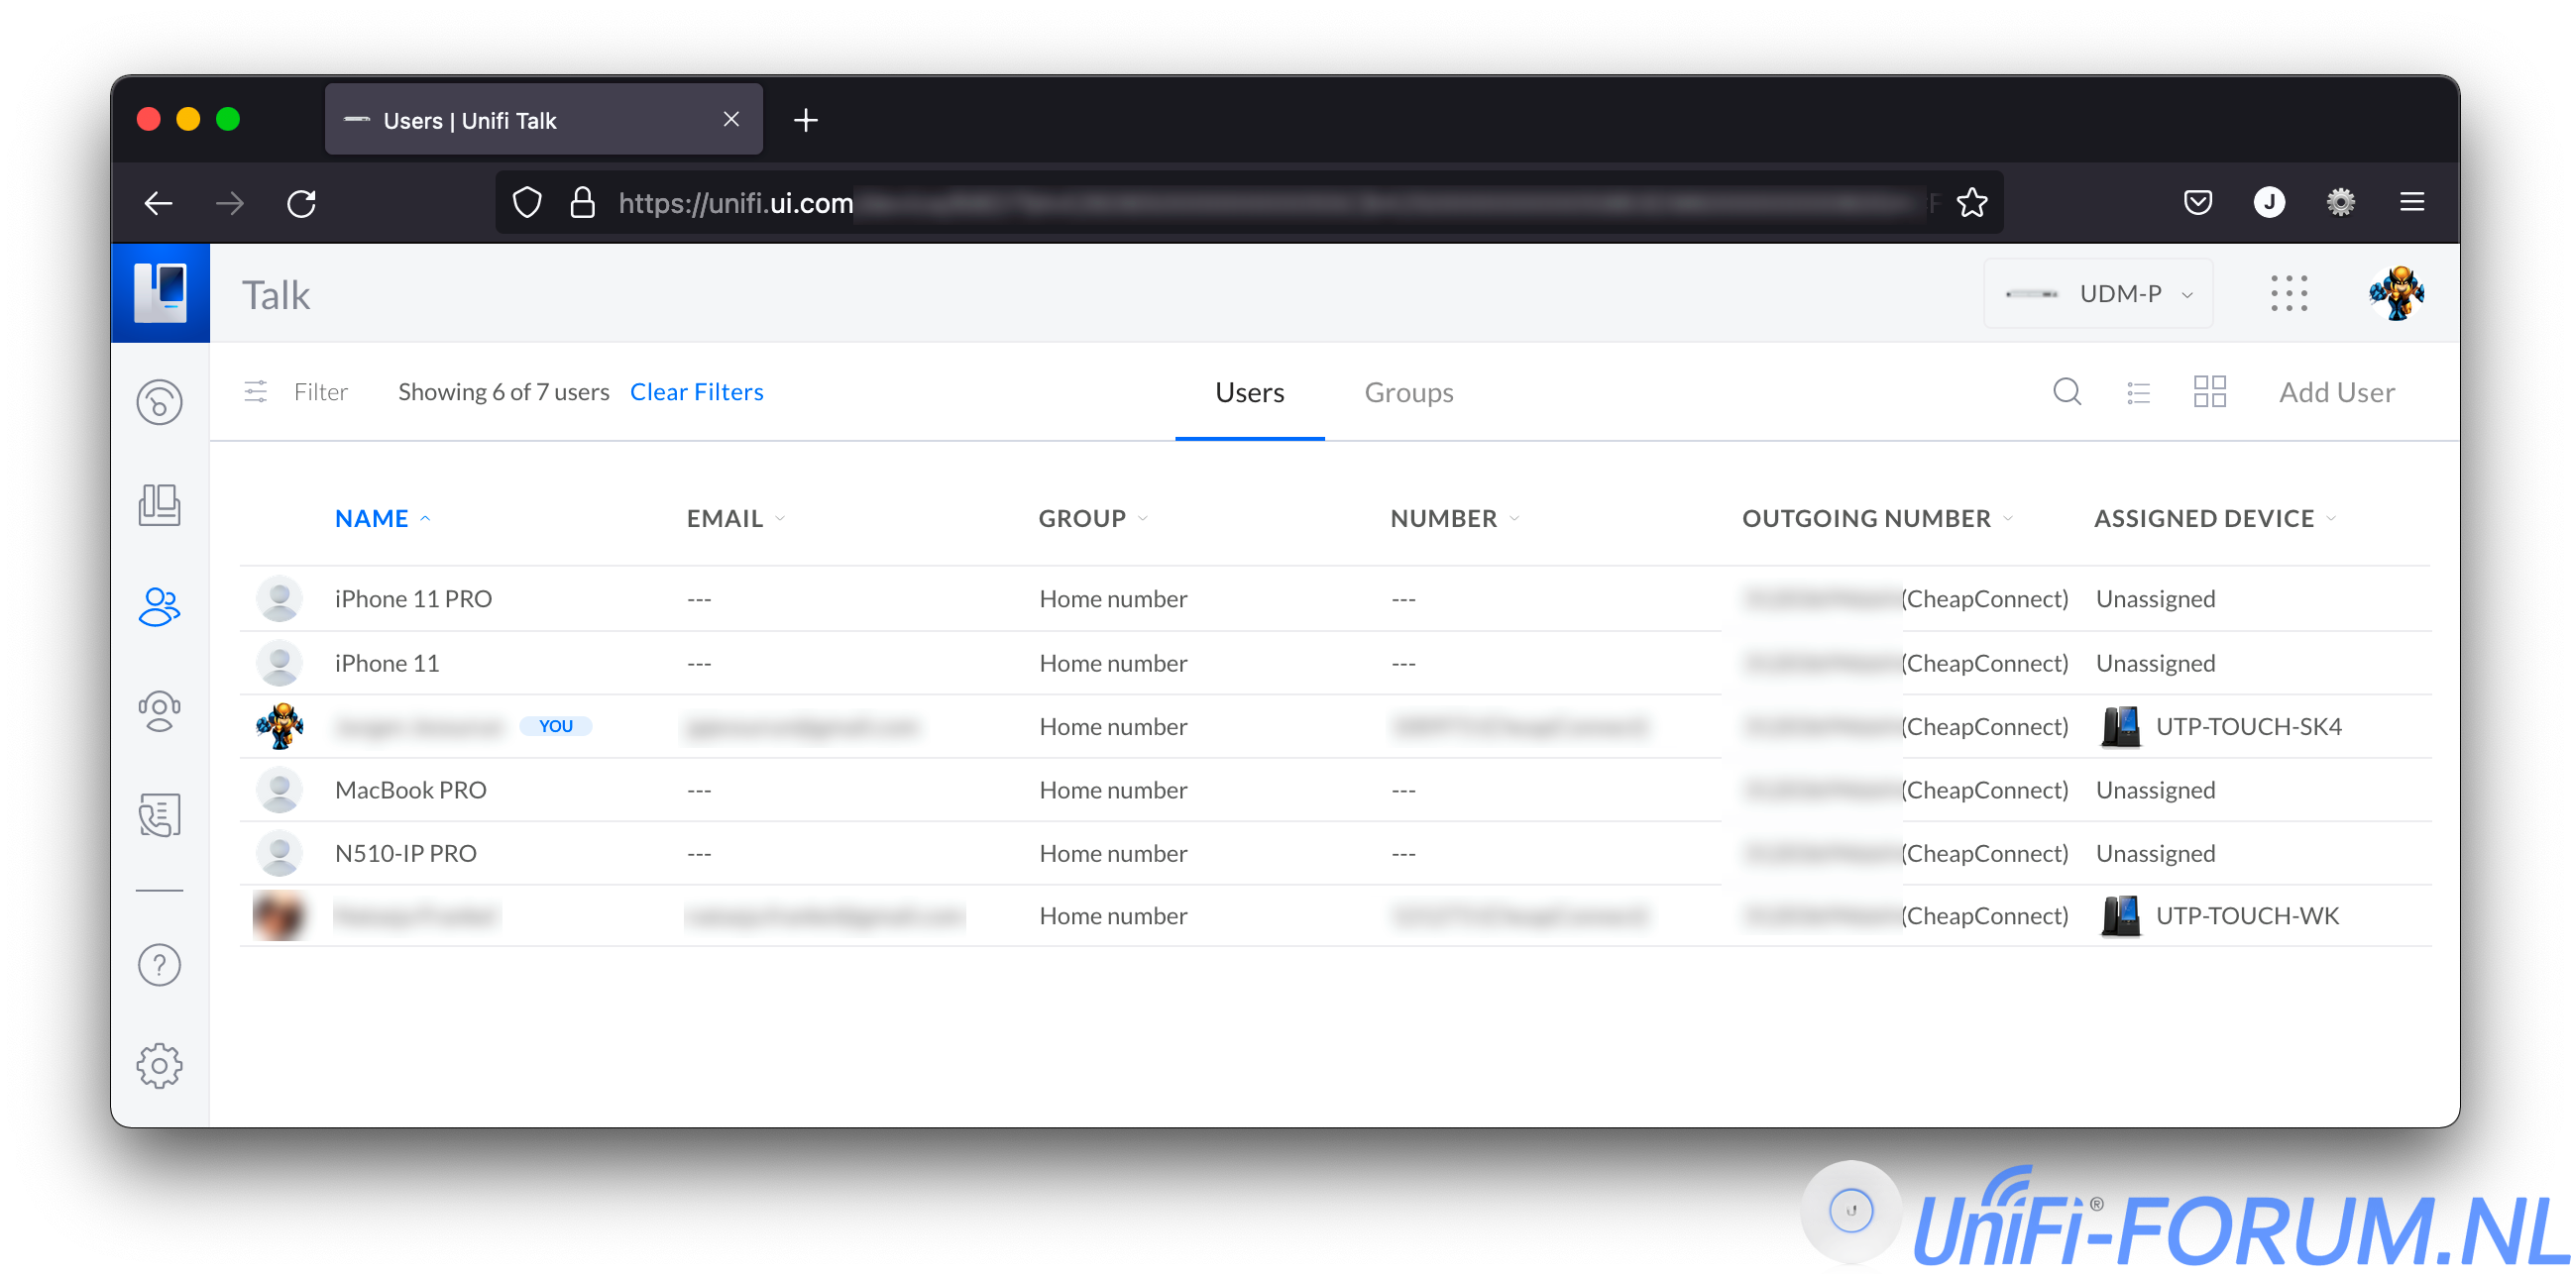The image size is (2571, 1274).
Task: Click the Clear Filters link
Action: coord(696,392)
